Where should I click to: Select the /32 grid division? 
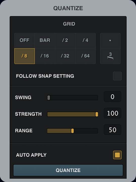[x=65, y=56]
